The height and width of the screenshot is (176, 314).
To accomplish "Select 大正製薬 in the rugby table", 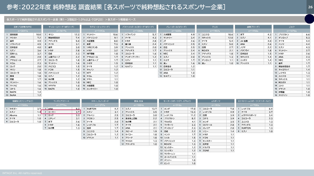I will click(x=90, y=41).
